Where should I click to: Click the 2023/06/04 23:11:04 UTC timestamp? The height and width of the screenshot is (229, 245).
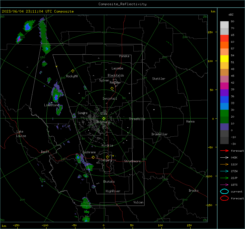[38, 11]
